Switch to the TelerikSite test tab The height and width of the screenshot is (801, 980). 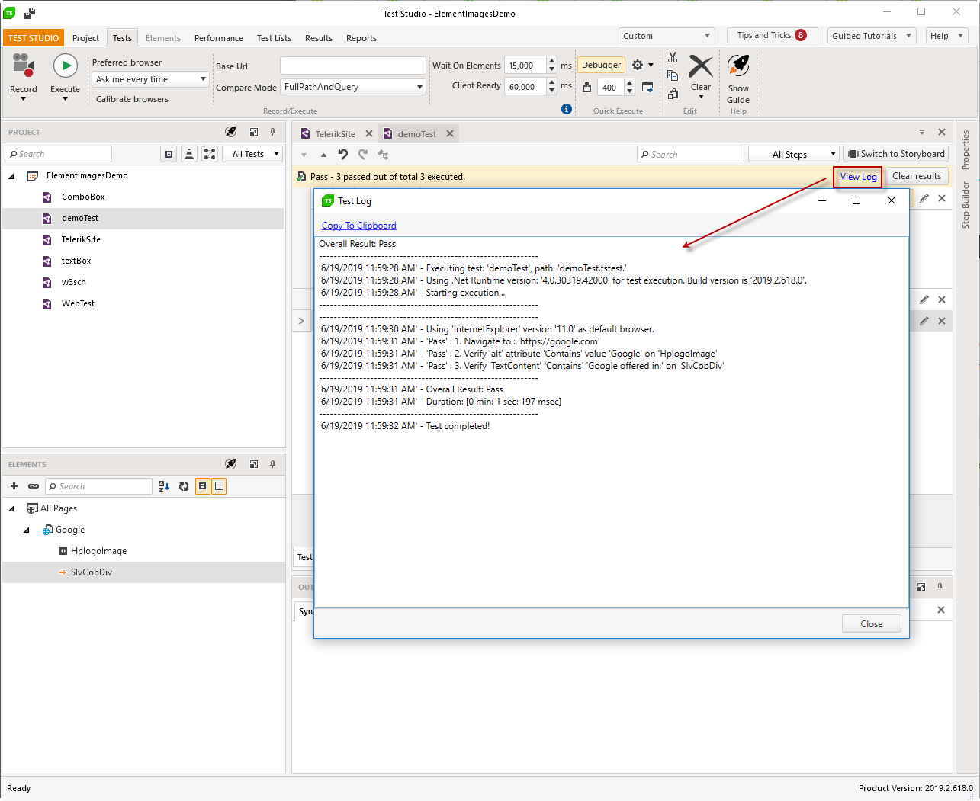(335, 134)
